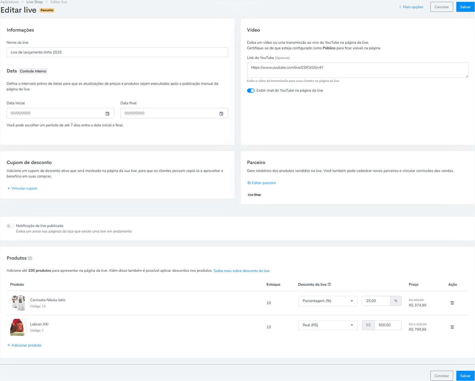This screenshot has height=381, width=475.
Task: Go to Live Shop breadcrumb
Action: (x=35, y=2)
